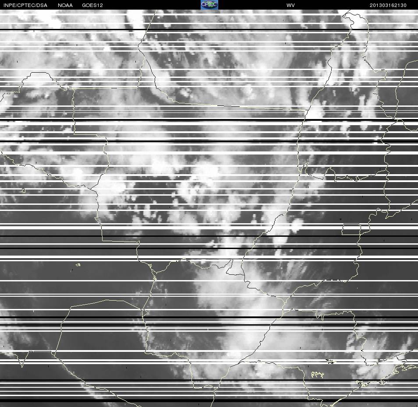This screenshot has width=418, height=407.
Task: Click the CPTEC logo in header
Action: click(x=209, y=5)
